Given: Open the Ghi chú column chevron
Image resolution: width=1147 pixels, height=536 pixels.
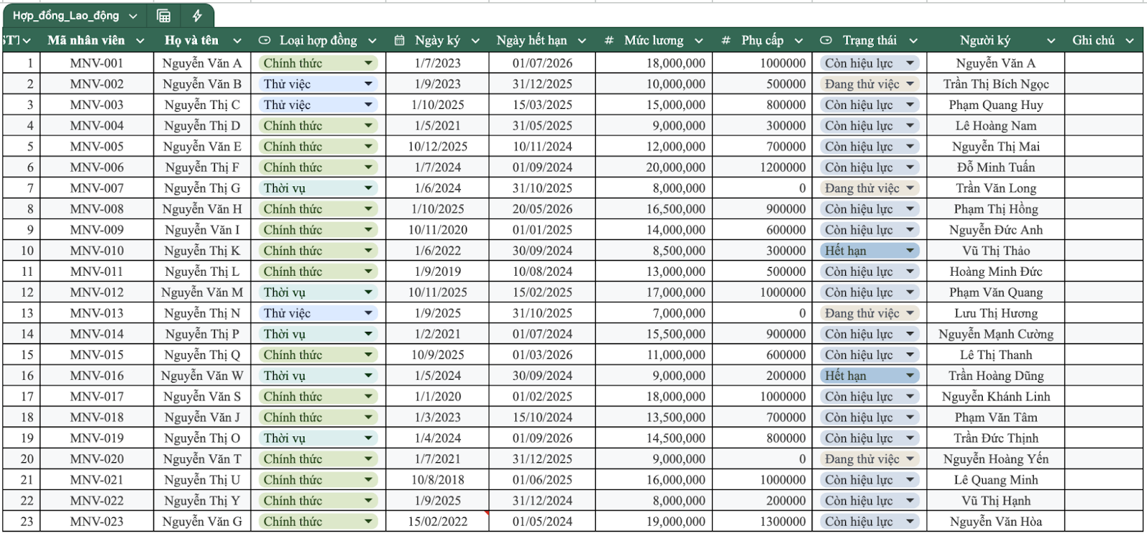Looking at the screenshot, I should (1130, 41).
